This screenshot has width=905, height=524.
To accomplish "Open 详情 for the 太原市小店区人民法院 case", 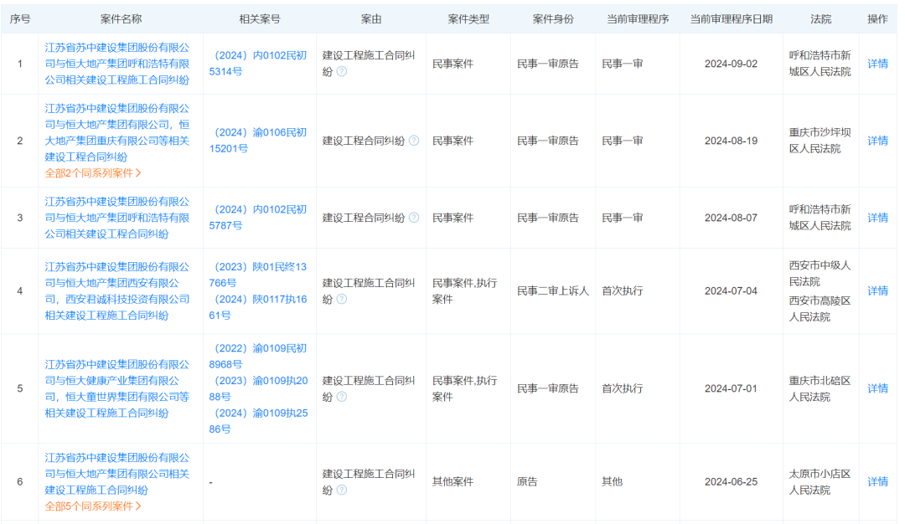I will click(876, 481).
